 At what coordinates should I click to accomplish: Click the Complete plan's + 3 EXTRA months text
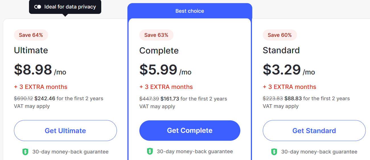(166, 87)
